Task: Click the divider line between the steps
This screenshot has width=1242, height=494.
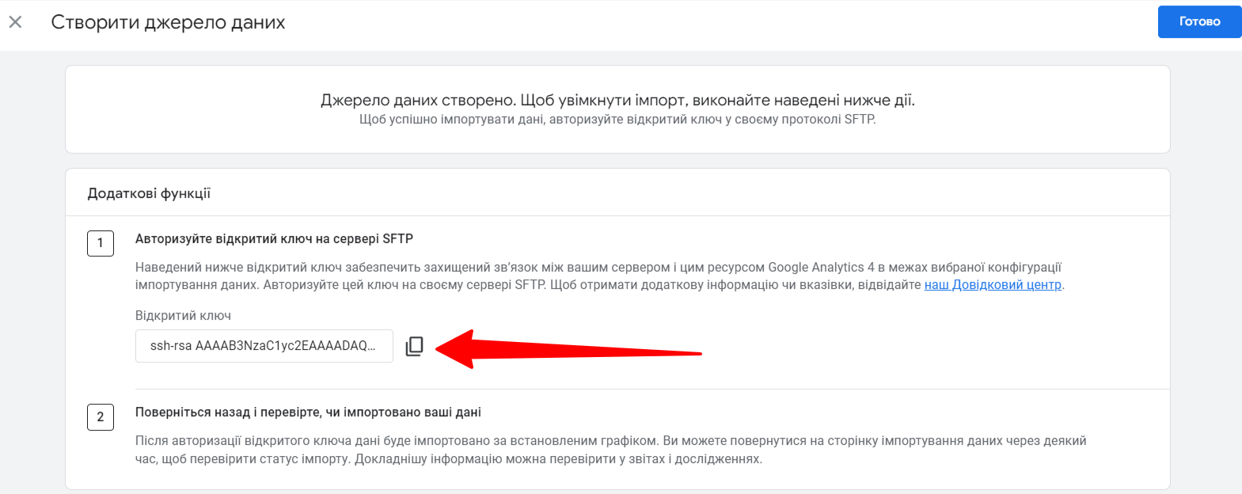Action: [652, 389]
